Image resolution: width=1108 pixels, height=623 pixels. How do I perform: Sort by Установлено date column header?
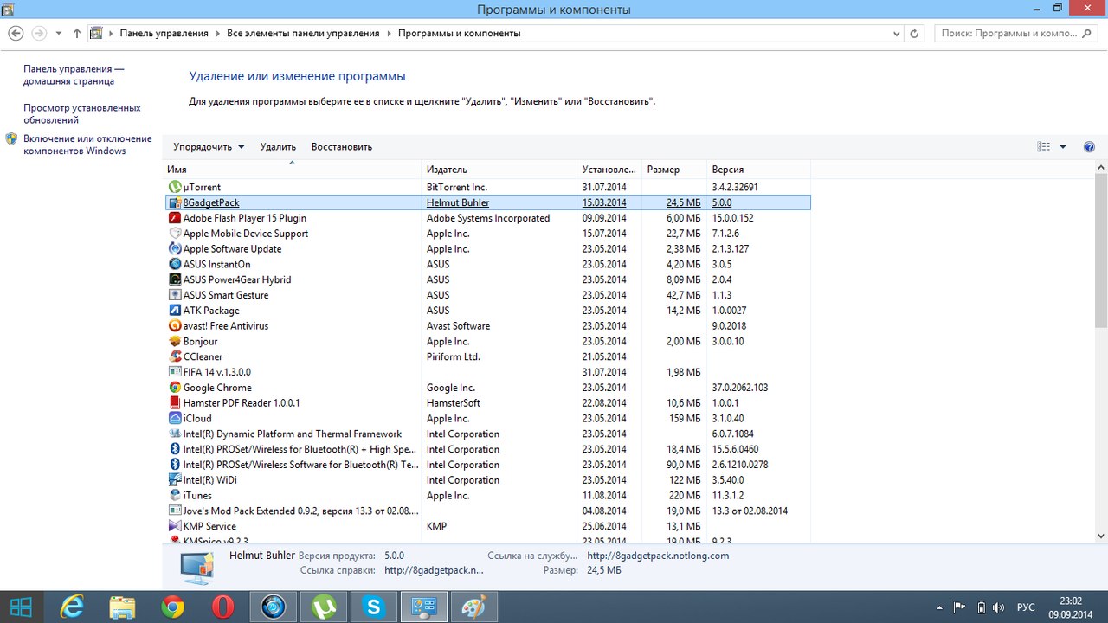pyautogui.click(x=609, y=170)
